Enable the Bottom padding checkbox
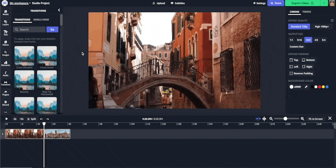Viewport: 336px width, 168px height. click(x=304, y=60)
